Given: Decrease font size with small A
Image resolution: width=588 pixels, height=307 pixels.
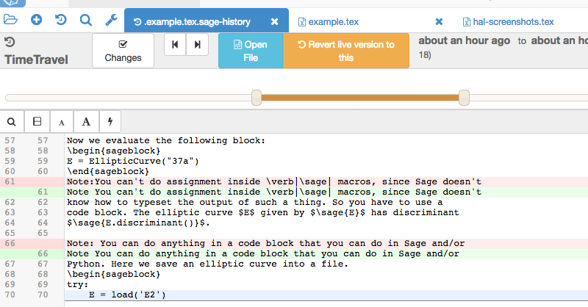Looking at the screenshot, I should pyautogui.click(x=61, y=121).
